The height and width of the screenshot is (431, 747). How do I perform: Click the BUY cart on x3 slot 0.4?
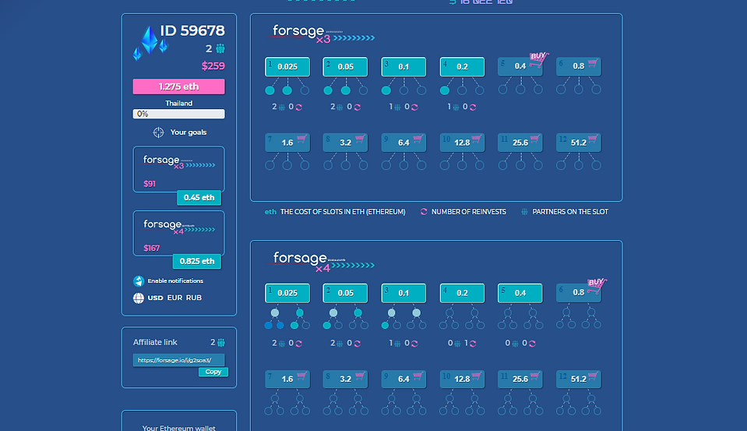click(538, 58)
